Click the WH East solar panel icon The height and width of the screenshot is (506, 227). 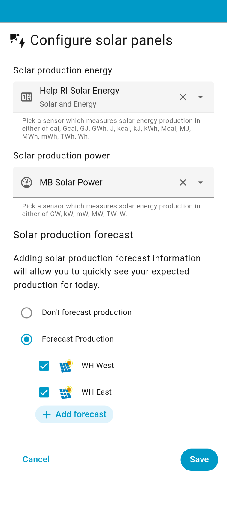coord(66,392)
